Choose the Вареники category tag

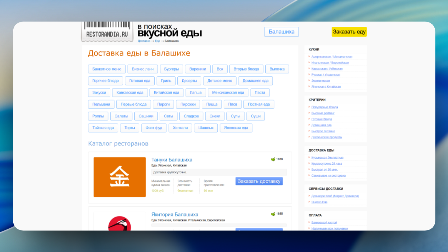(x=198, y=69)
